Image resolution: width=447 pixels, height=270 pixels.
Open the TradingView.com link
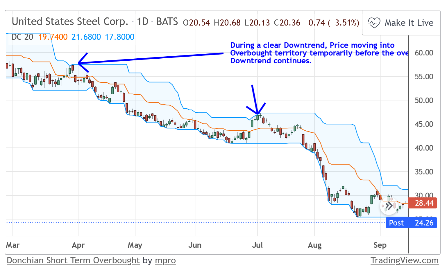pyautogui.click(x=405, y=260)
